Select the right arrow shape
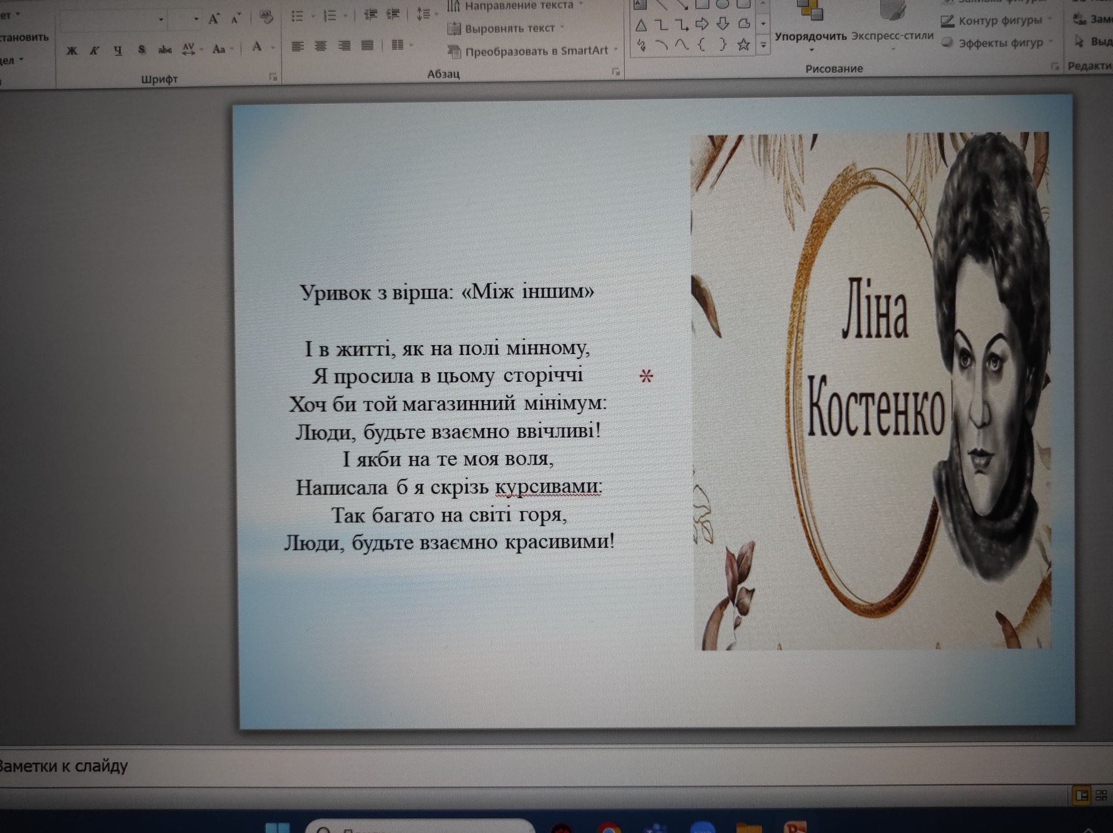Image resolution: width=1113 pixels, height=833 pixels. (702, 24)
